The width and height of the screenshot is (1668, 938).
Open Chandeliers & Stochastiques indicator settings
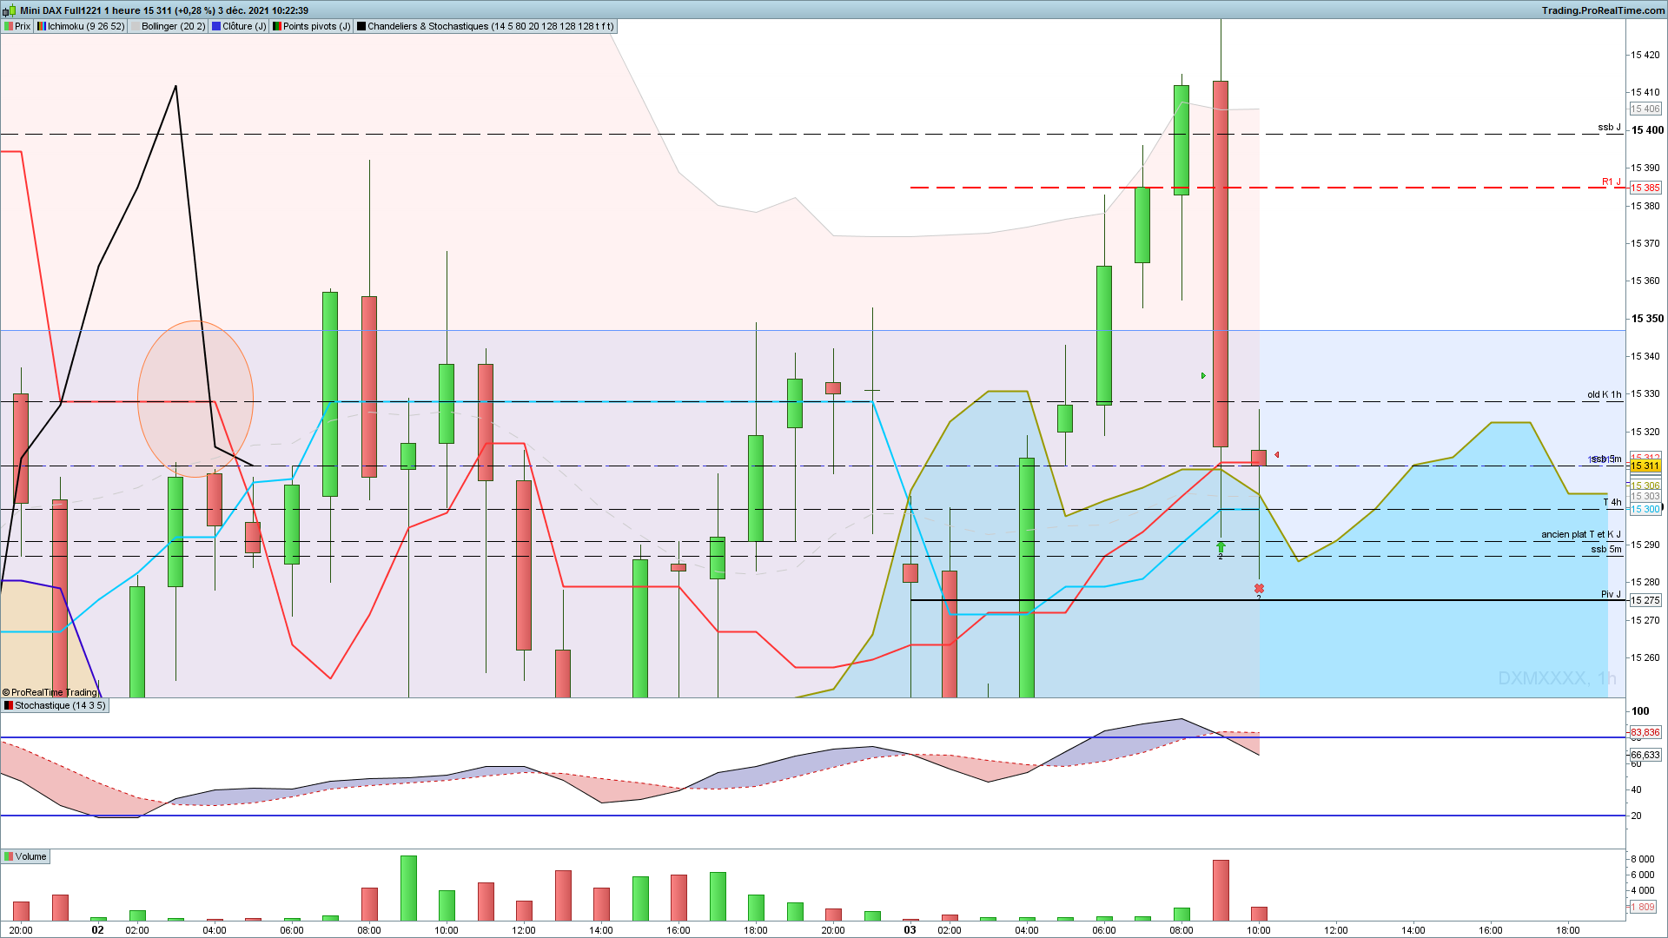(486, 26)
